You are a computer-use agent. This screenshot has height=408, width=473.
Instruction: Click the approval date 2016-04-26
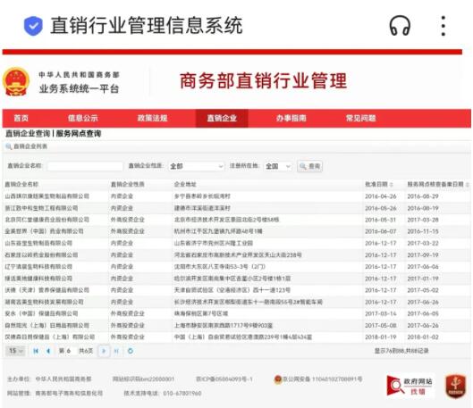click(380, 196)
